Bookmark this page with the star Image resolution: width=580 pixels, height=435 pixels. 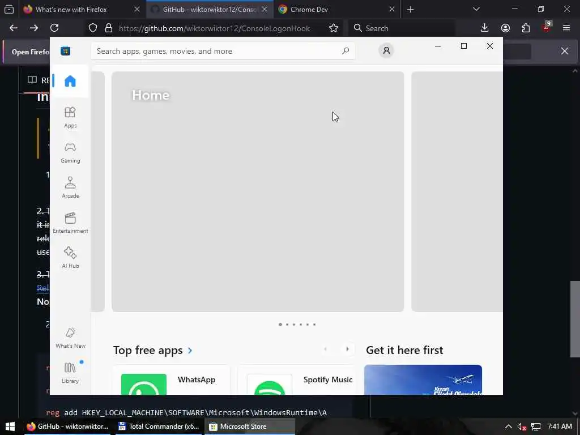coord(333,28)
